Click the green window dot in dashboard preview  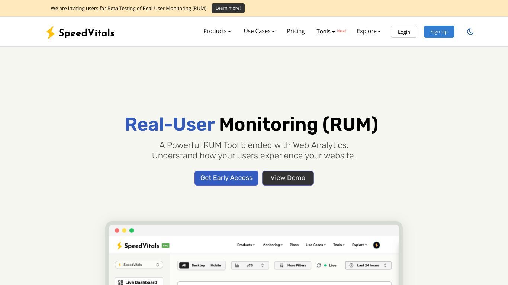pos(132,230)
